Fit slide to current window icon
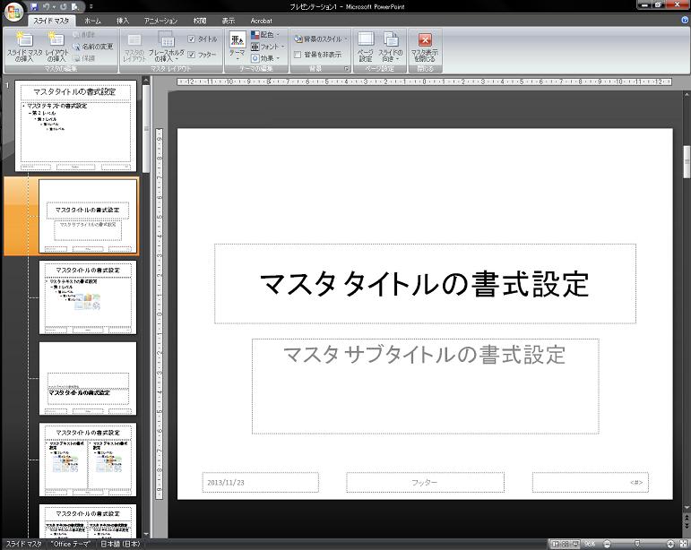 (x=683, y=544)
